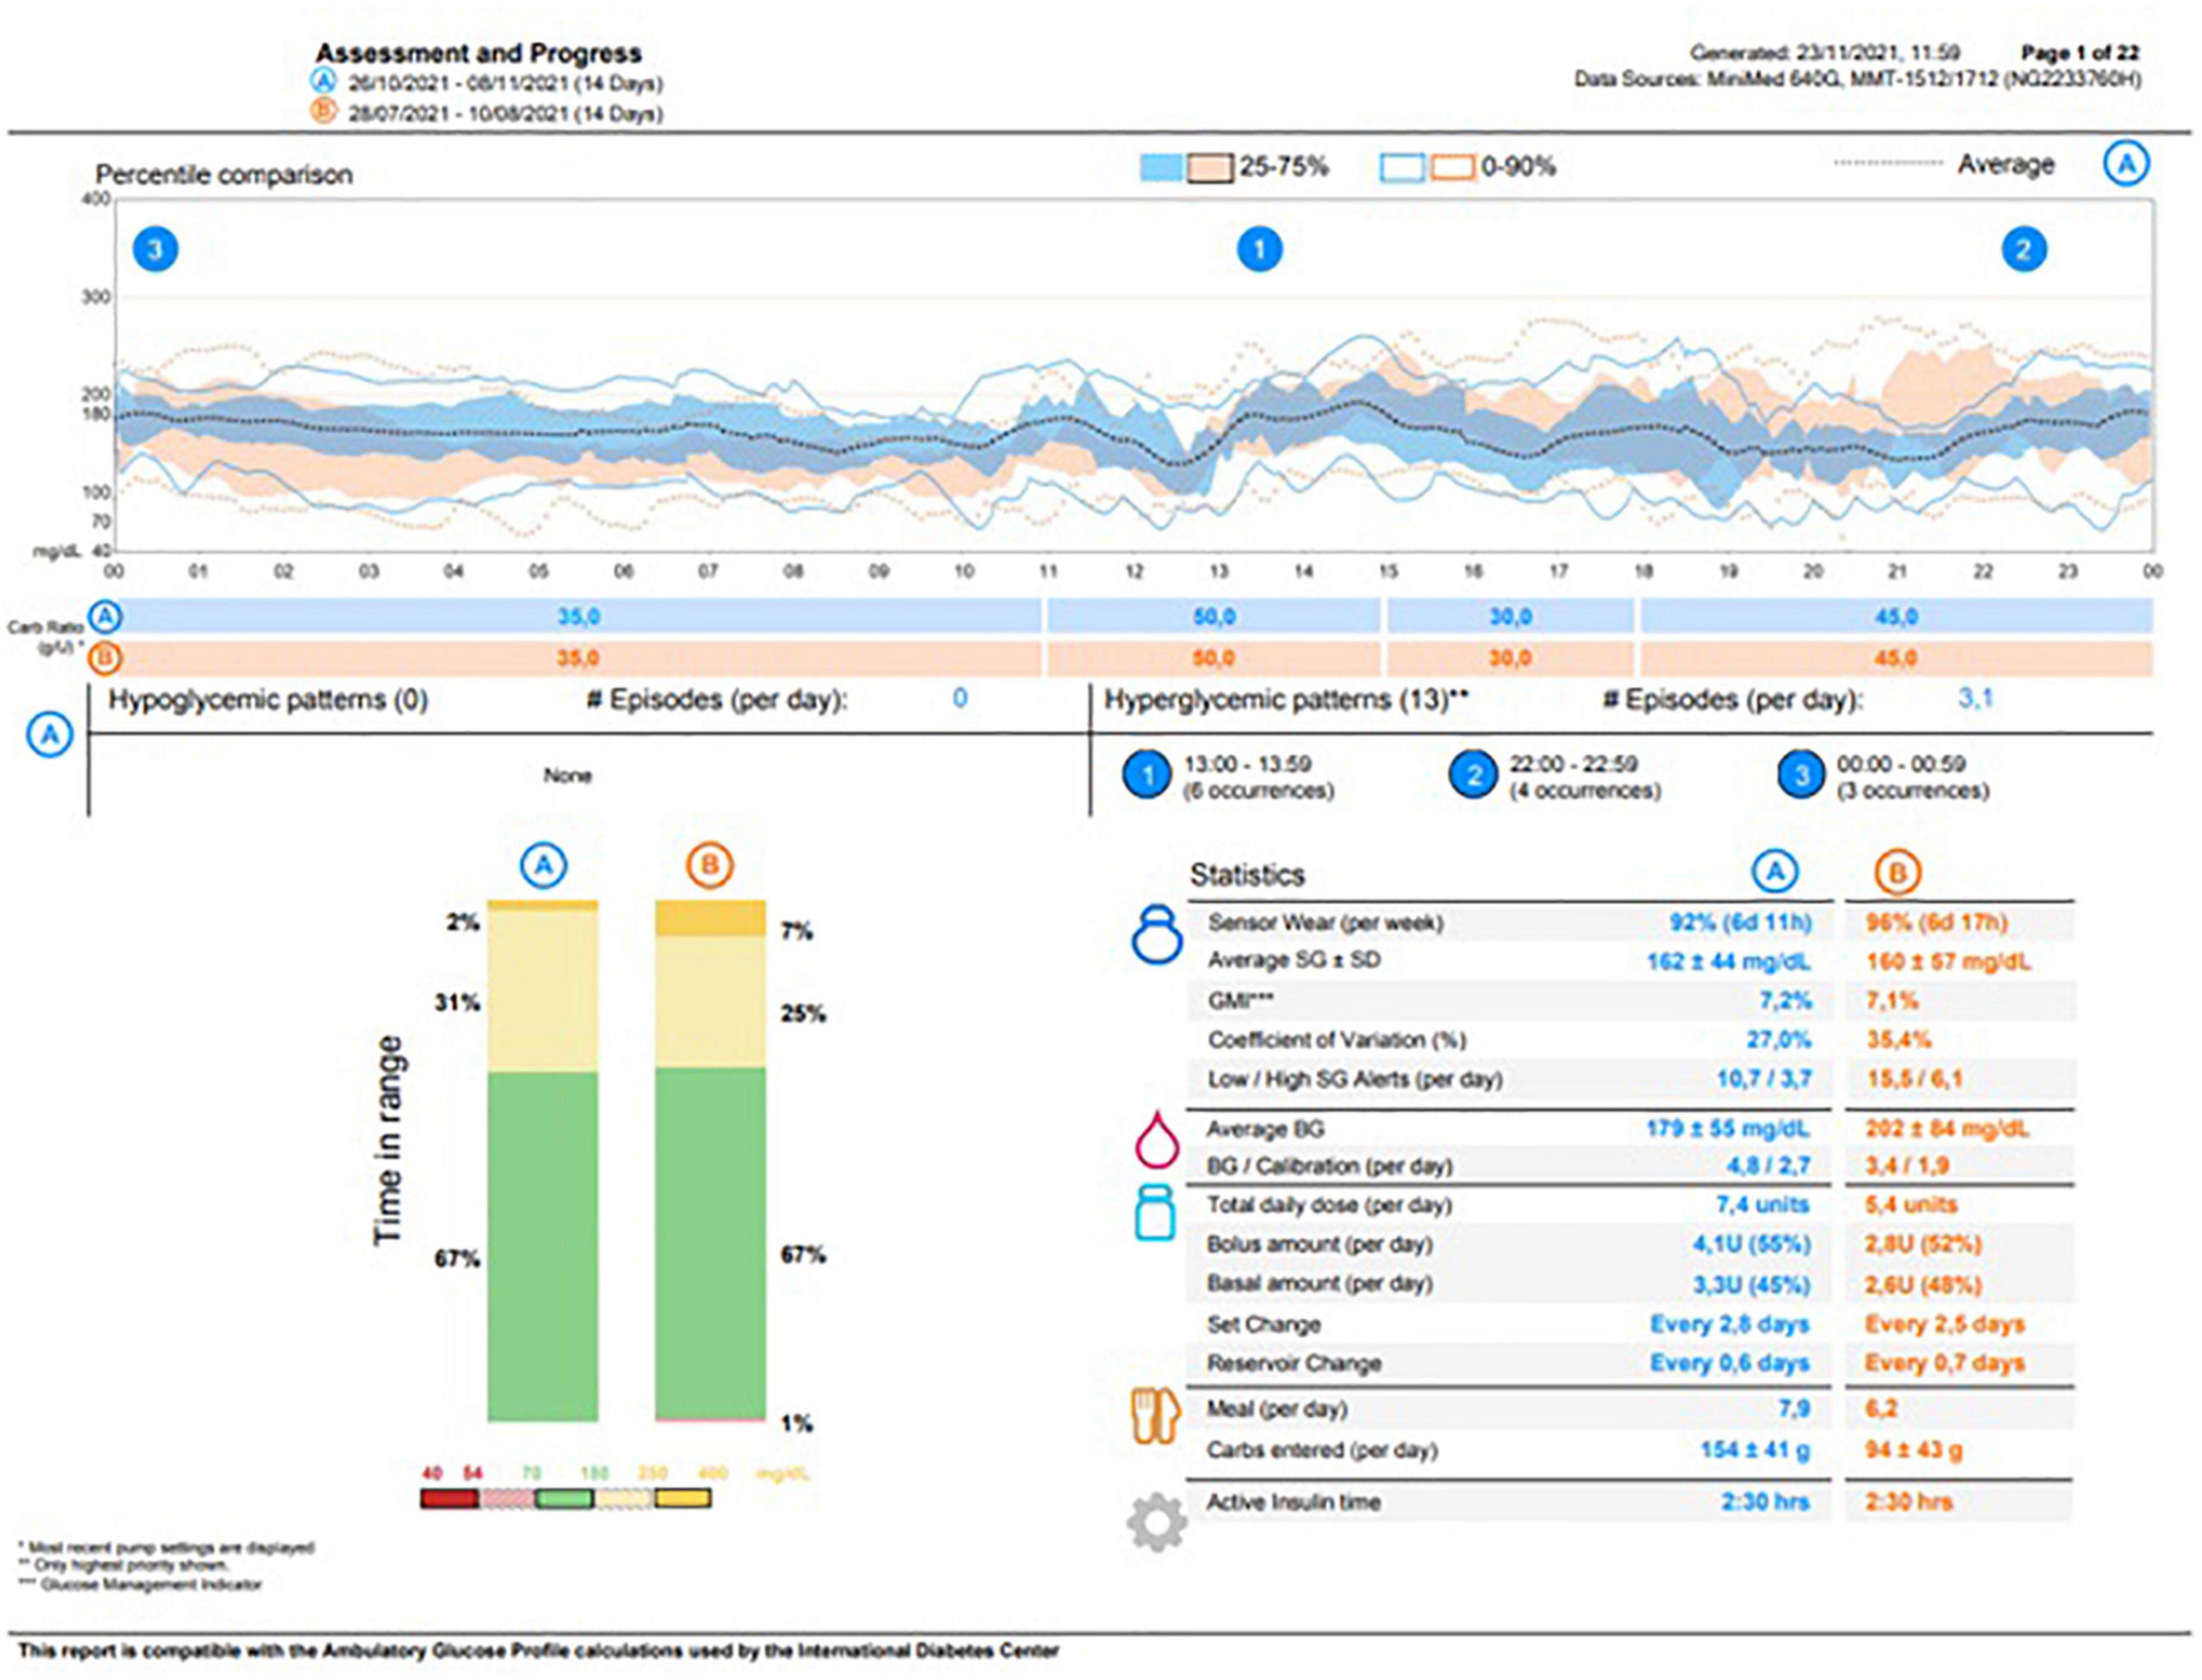Screen dimensions: 2202x1680
Task: Click the 162 ± 44 mg/dL Average SG value
Action: click(x=1729, y=961)
